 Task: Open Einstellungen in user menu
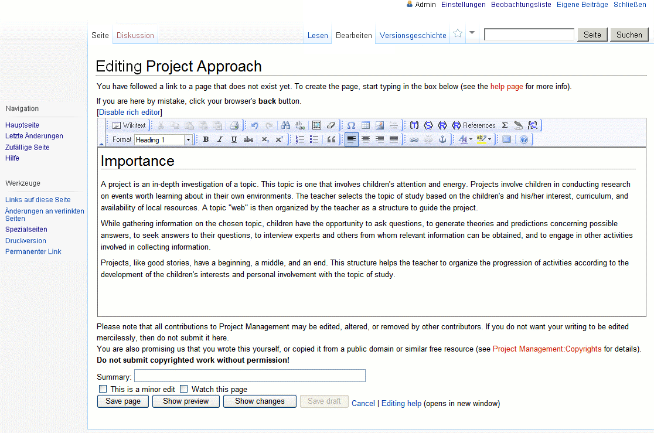click(464, 5)
